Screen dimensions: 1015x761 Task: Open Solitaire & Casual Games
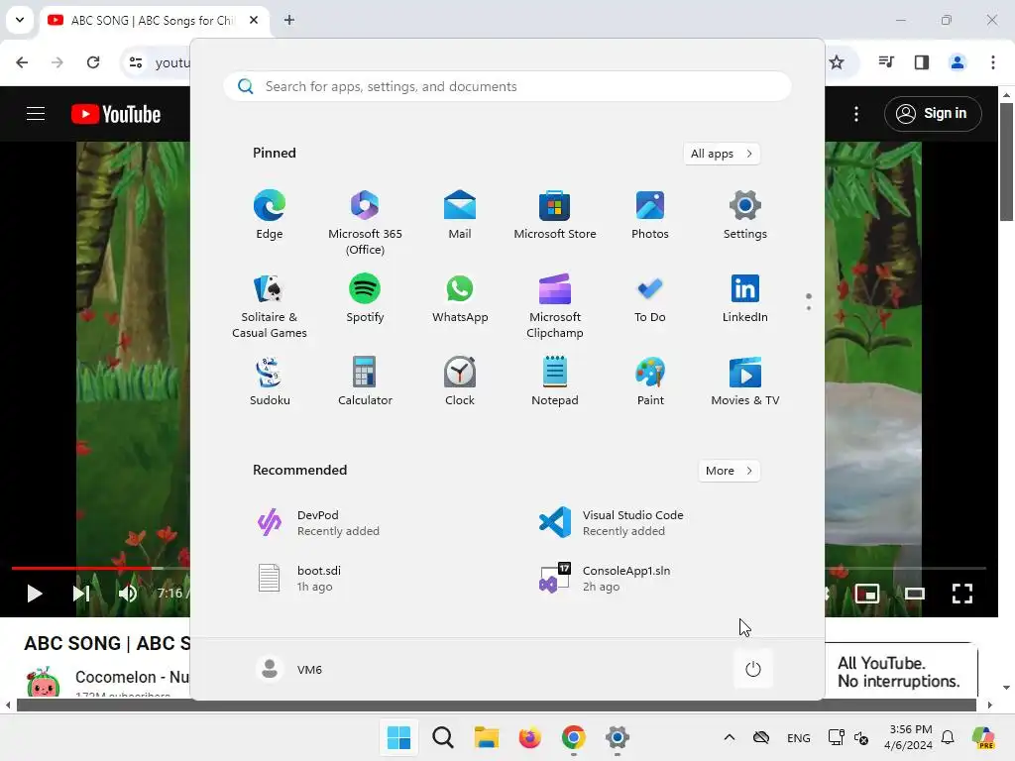coord(270,306)
